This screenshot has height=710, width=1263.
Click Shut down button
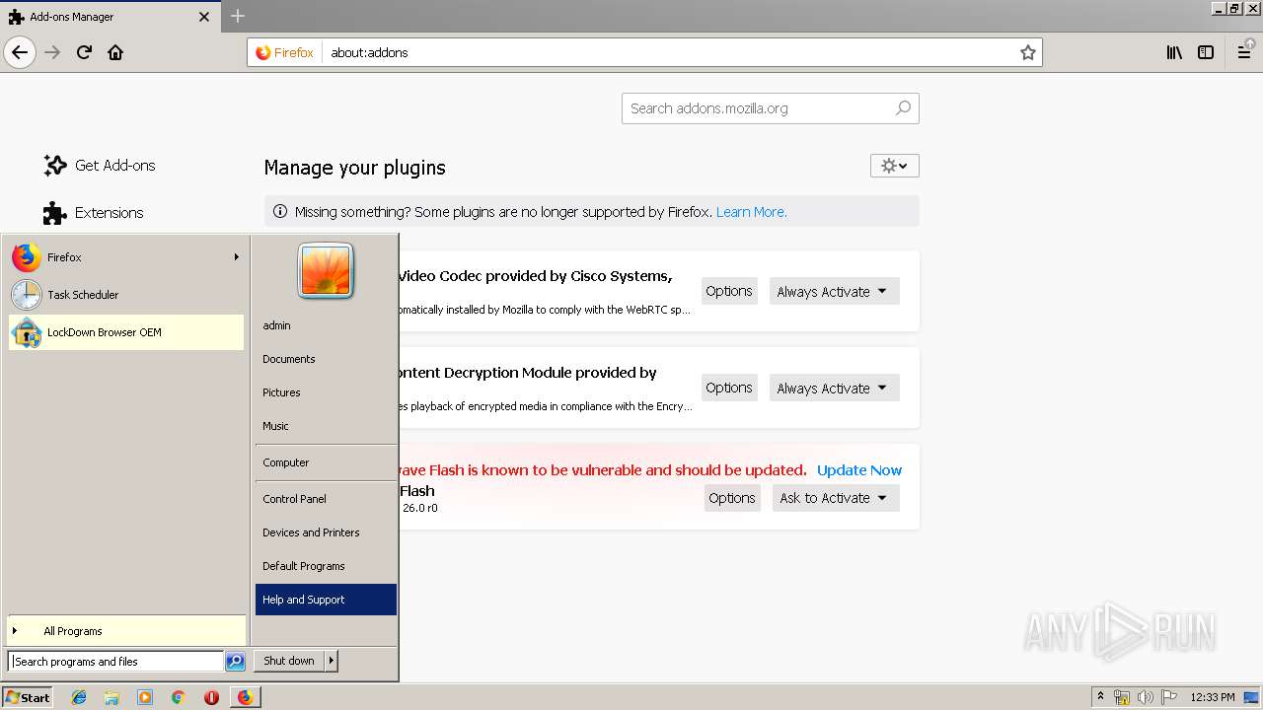[289, 661]
